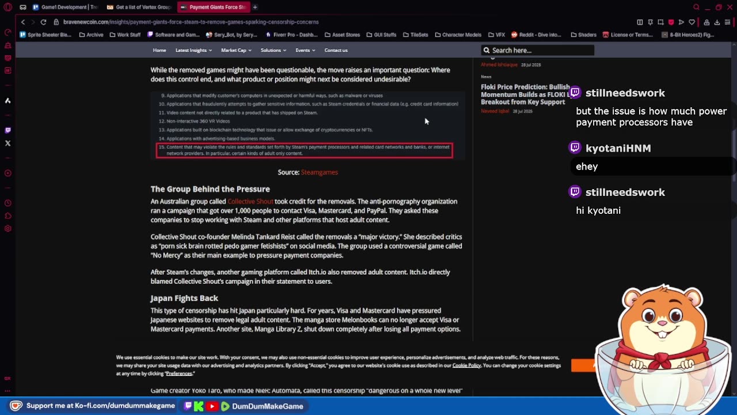Open the Aria AI icon in sidebar

(7, 100)
